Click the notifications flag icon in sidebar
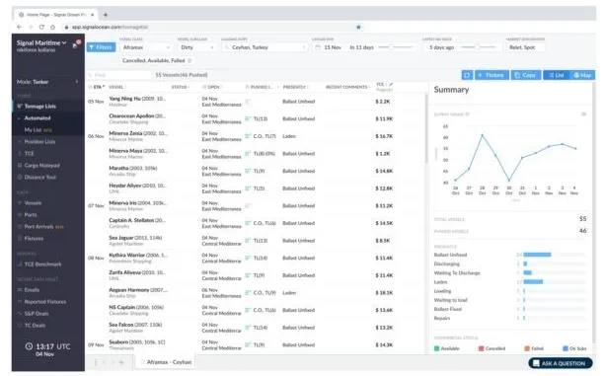Viewport: 605px width, 376px height. pos(76,44)
